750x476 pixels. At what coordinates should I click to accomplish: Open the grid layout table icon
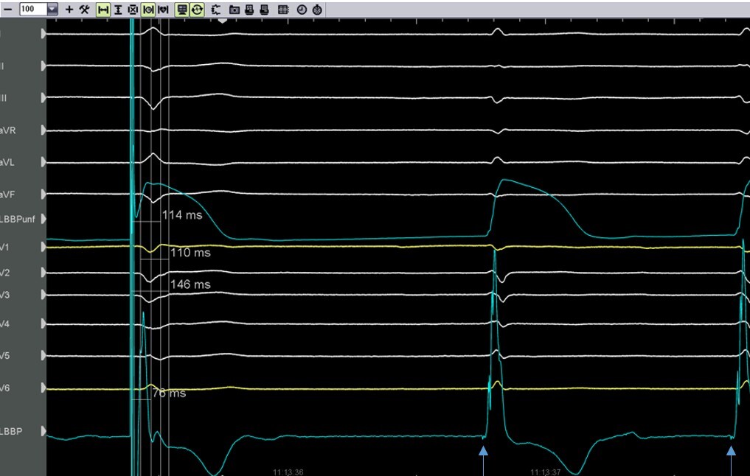click(283, 10)
